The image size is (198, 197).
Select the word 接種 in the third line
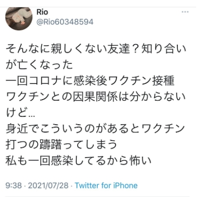(x=163, y=81)
